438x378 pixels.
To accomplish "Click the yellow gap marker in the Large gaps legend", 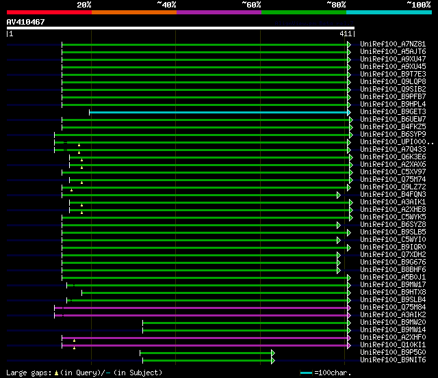I will [x=56, y=373].
